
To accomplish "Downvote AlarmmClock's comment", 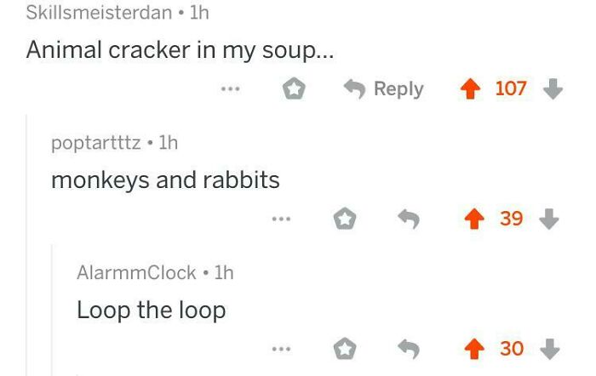I will point(550,349).
